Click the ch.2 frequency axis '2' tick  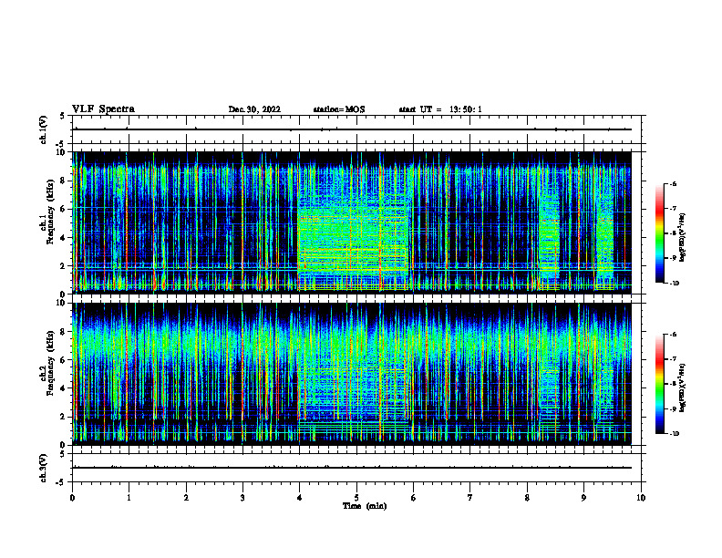pyautogui.click(x=63, y=417)
